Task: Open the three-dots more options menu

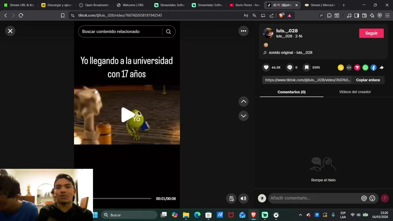Action: click(243, 31)
